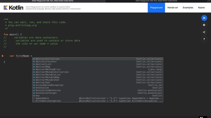Choose AnnotationRetention suggestion
Screen dimensions: 211x118
pyautogui.click(x=98, y=90)
